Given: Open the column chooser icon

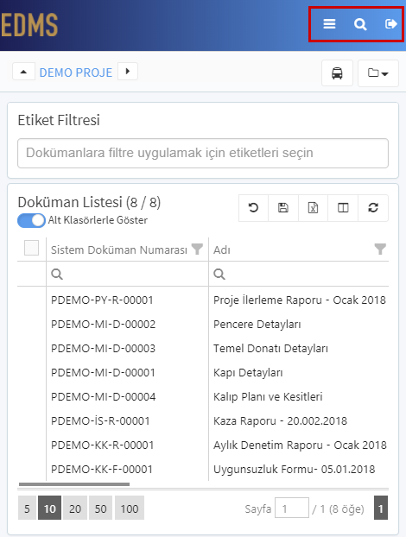Looking at the screenshot, I should 343,208.
